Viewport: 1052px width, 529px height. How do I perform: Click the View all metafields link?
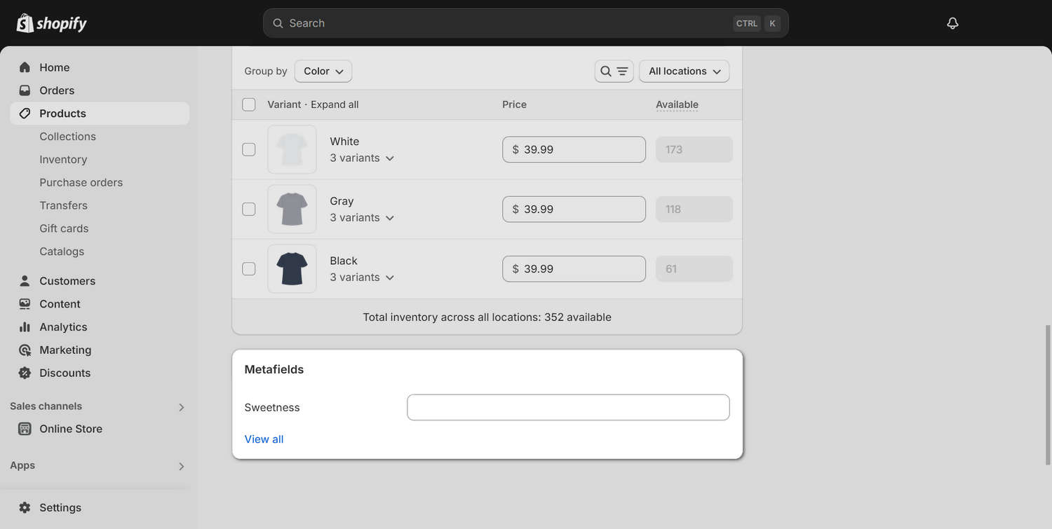[264, 439]
